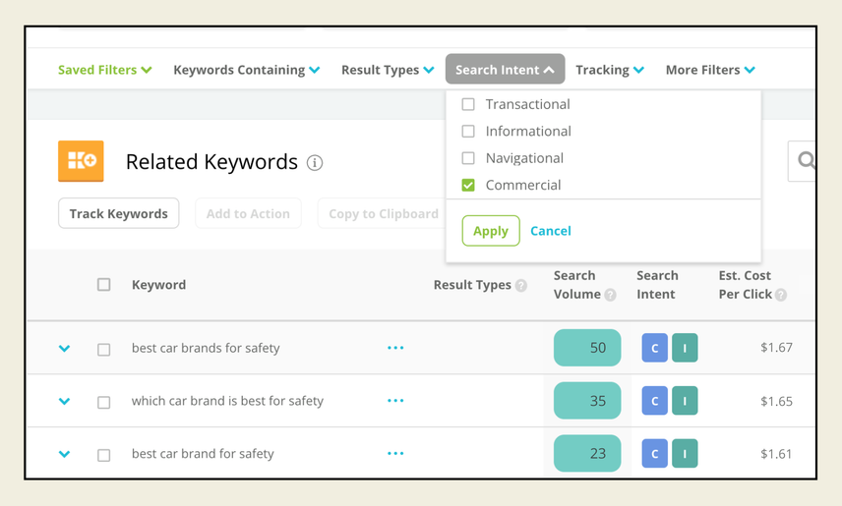Click help icon next to Result Types
This screenshot has width=842, height=506.
pos(521,286)
